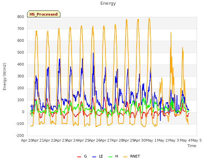Click the Apr 24 x-axis label
This screenshot has width=217, height=163.
tap(72, 140)
